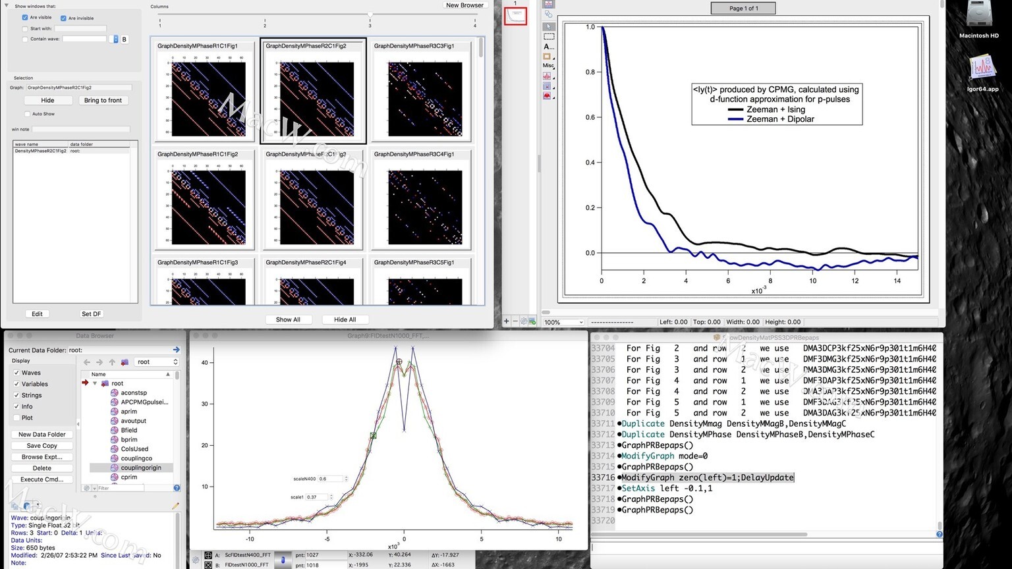Click the New Browser button
This screenshot has width=1012, height=569.
(464, 5)
